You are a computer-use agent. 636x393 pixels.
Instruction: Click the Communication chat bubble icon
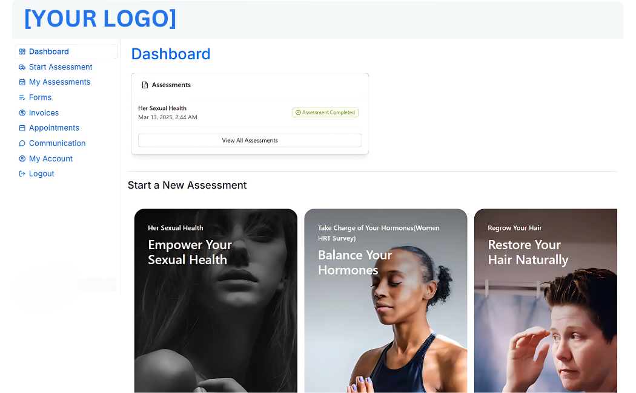click(22, 143)
